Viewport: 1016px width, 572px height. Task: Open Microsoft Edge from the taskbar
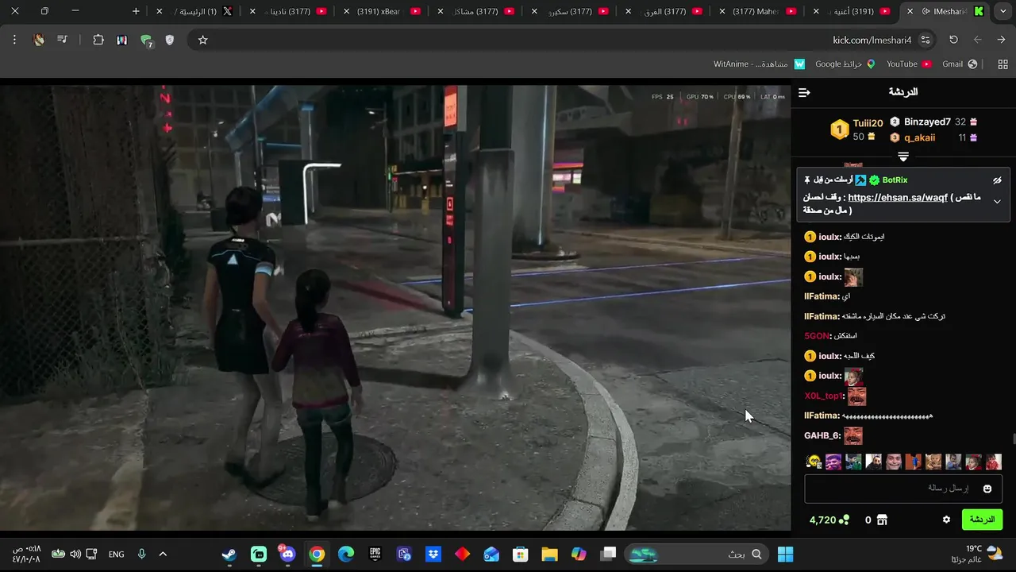click(346, 554)
